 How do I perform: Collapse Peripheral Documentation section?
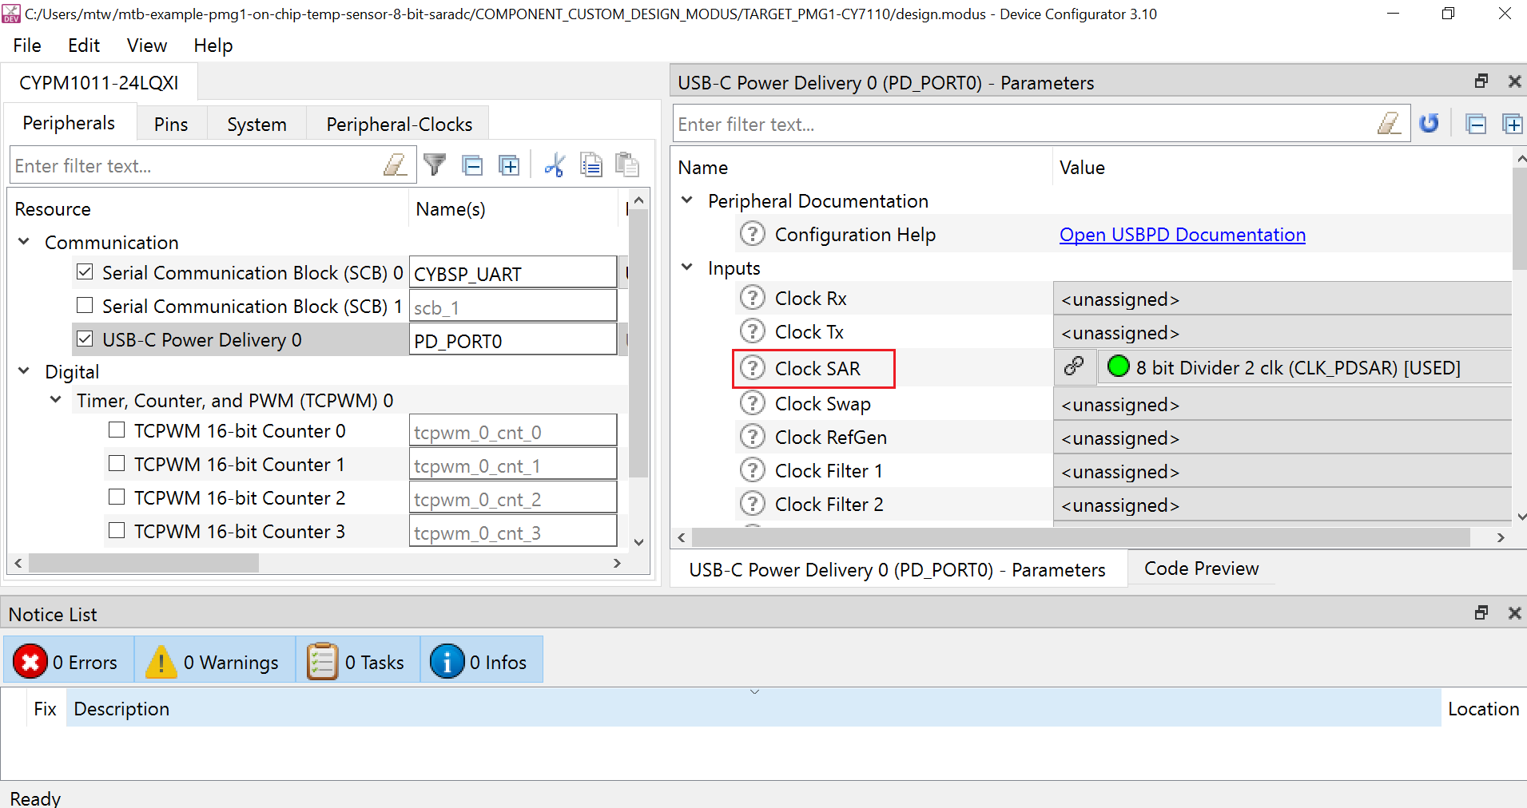click(x=687, y=200)
